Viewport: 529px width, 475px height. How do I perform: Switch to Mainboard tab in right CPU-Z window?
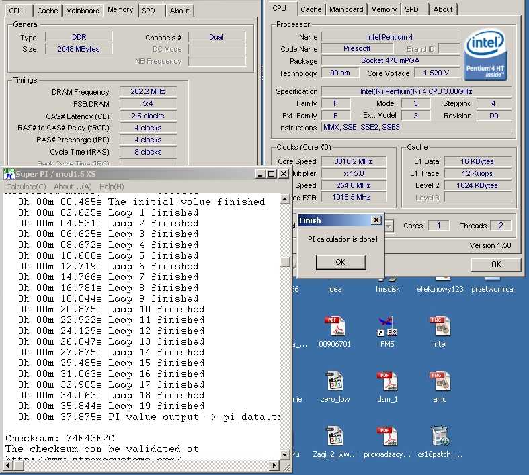347,9
